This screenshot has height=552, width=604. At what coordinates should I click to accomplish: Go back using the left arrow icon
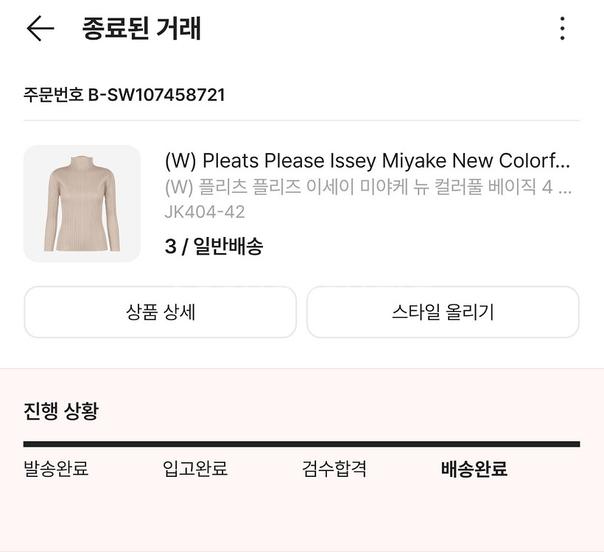[41, 29]
